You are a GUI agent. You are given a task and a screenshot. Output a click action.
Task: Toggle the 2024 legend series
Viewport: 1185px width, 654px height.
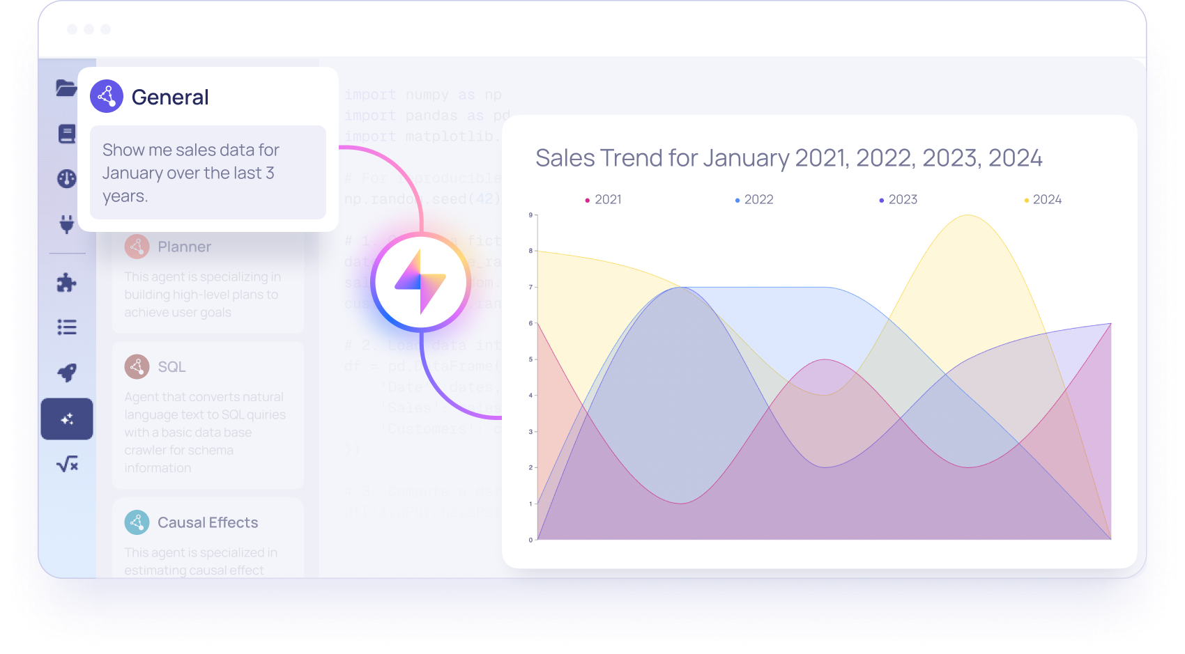(1043, 200)
